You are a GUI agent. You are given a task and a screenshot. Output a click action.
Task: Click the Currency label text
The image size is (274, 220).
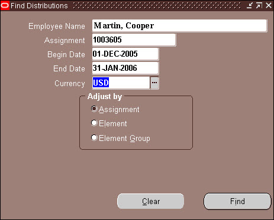click(x=70, y=83)
